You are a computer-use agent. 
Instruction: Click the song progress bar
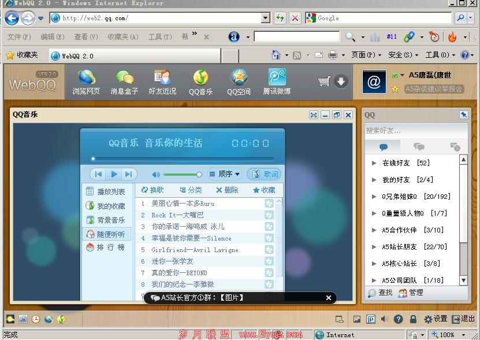(183, 159)
